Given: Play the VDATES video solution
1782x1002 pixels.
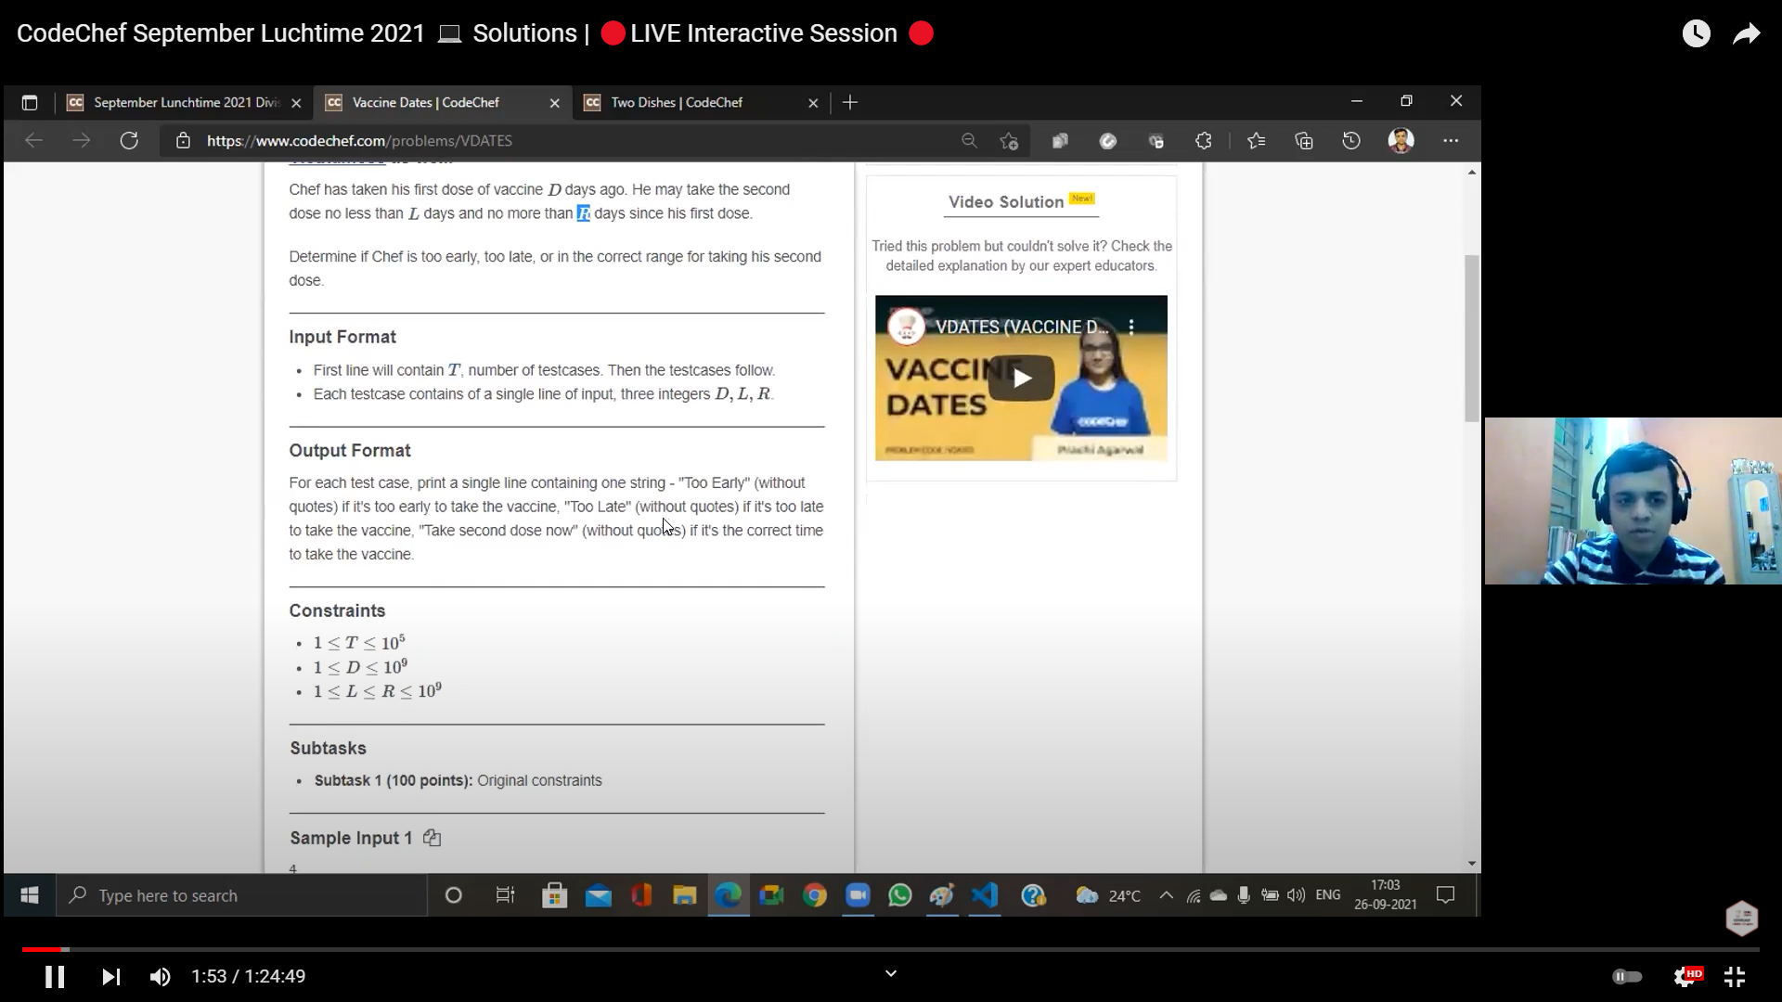Looking at the screenshot, I should coord(1021,378).
